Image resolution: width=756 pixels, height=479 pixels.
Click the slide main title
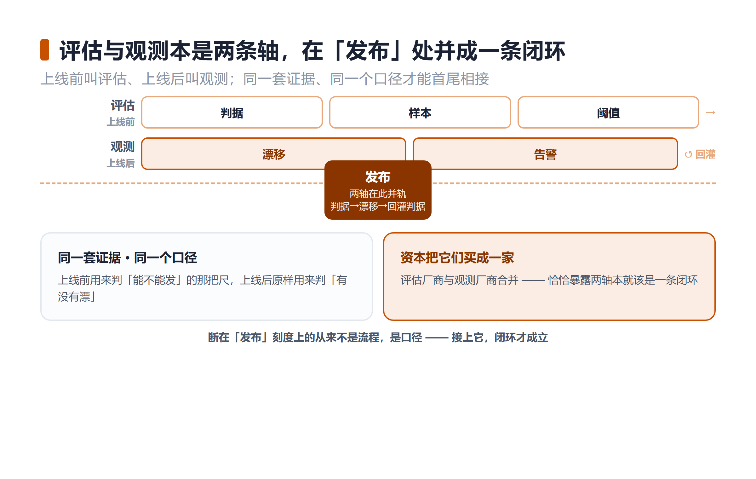[312, 50]
